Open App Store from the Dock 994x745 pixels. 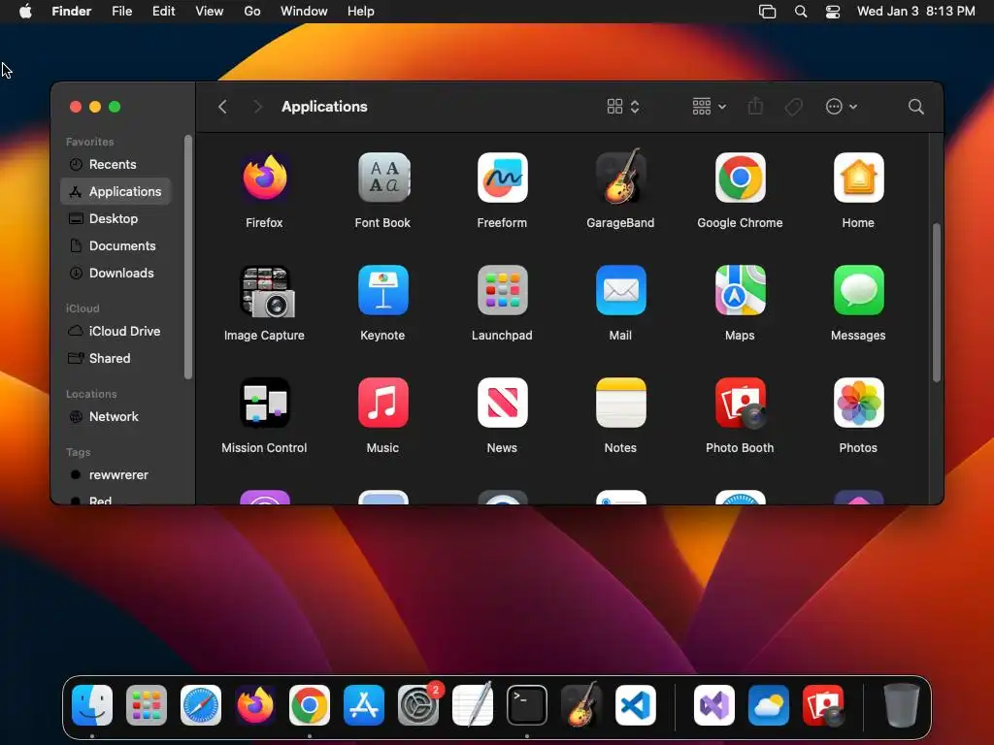pos(364,705)
